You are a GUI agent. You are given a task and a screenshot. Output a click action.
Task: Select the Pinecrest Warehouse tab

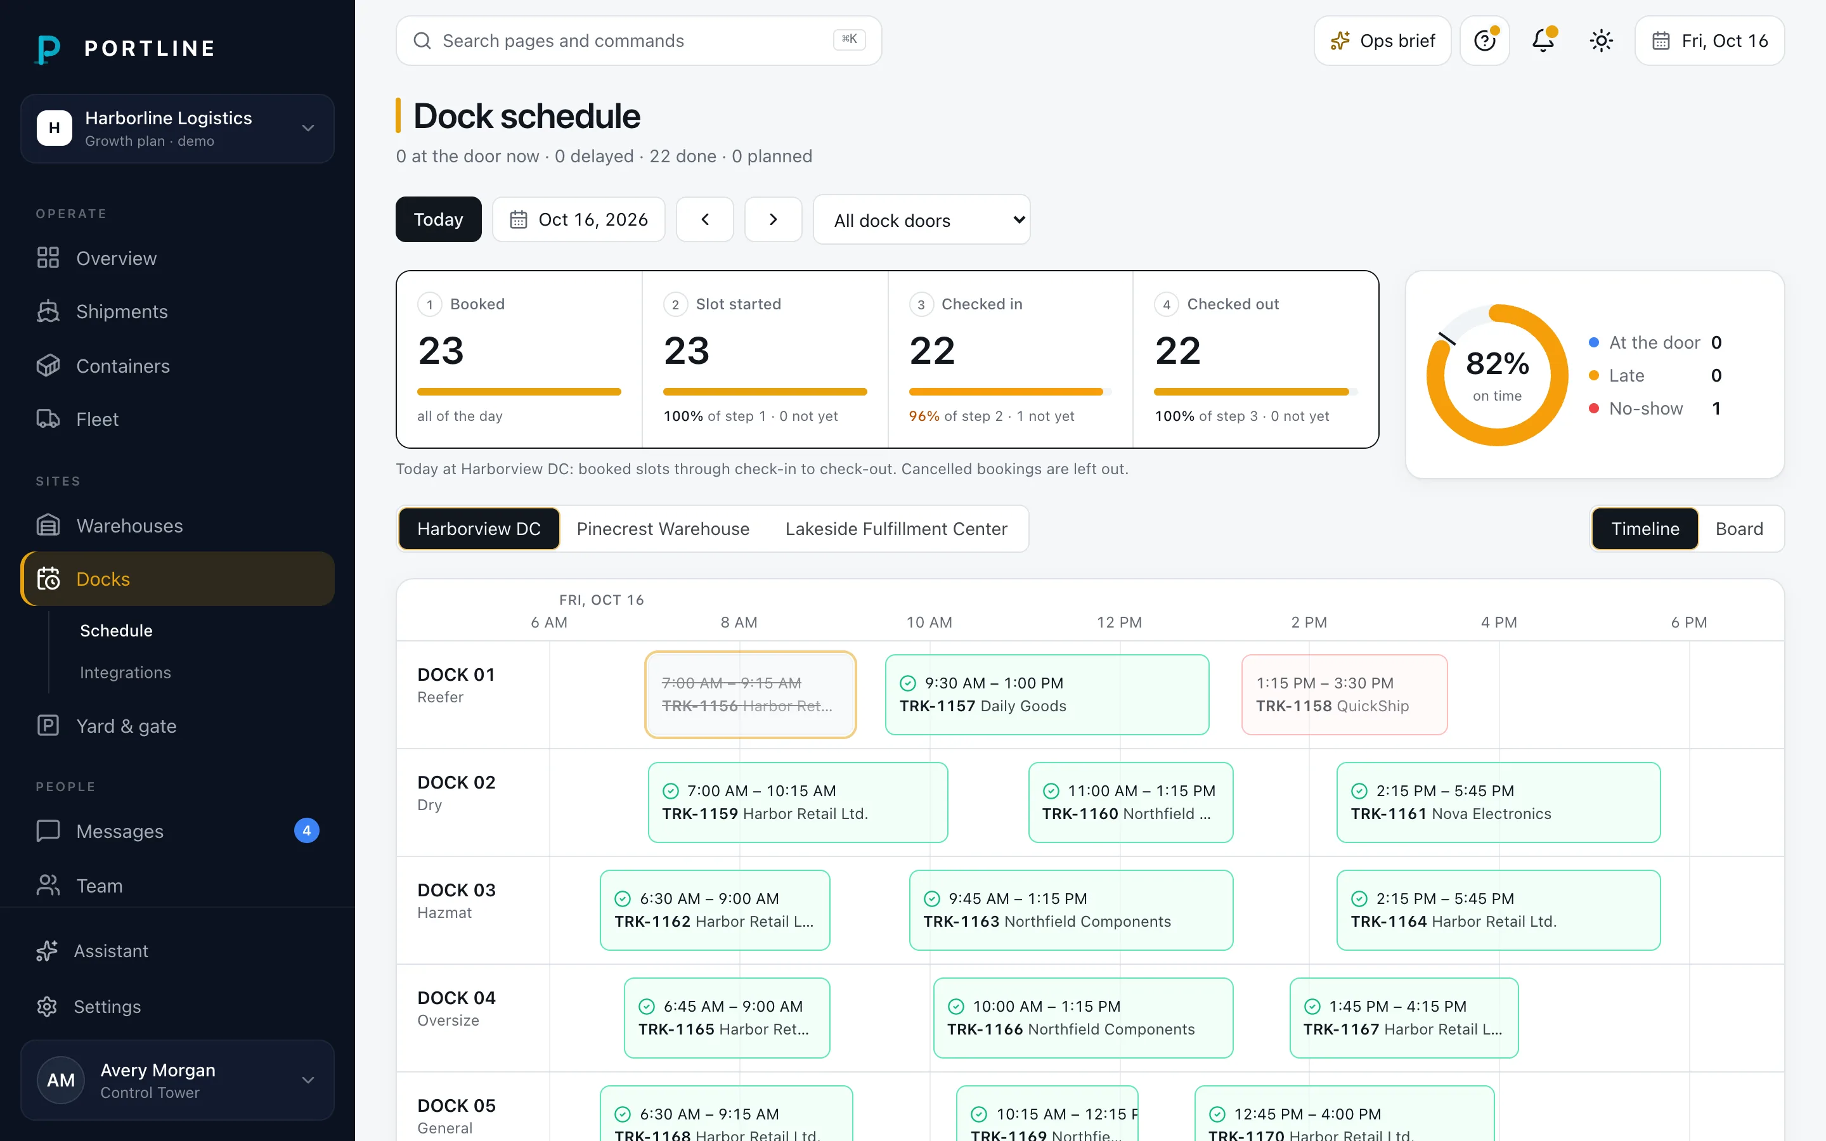pyautogui.click(x=663, y=529)
